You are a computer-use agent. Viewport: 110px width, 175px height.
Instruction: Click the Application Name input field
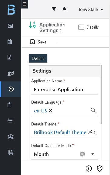pyautogui.click(x=65, y=90)
